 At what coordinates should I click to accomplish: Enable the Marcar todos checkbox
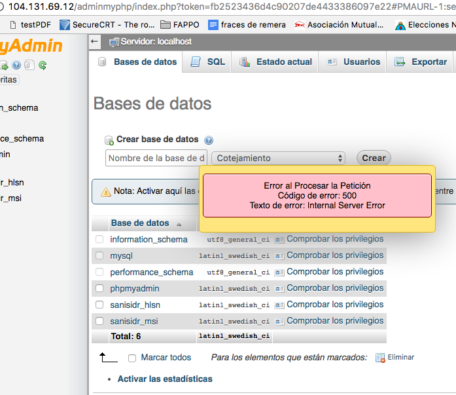coord(132,358)
